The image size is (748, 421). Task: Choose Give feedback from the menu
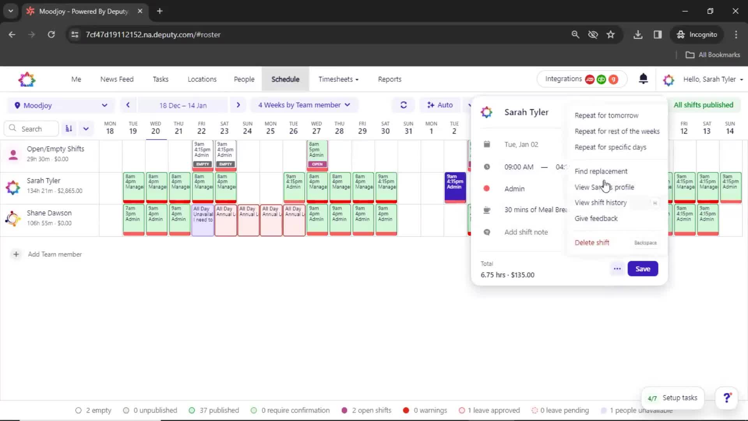pos(596,219)
